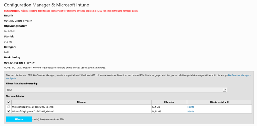Click the release date 2015-03-02
Screen dimensions: 257x126
pyautogui.click(x=10, y=31)
